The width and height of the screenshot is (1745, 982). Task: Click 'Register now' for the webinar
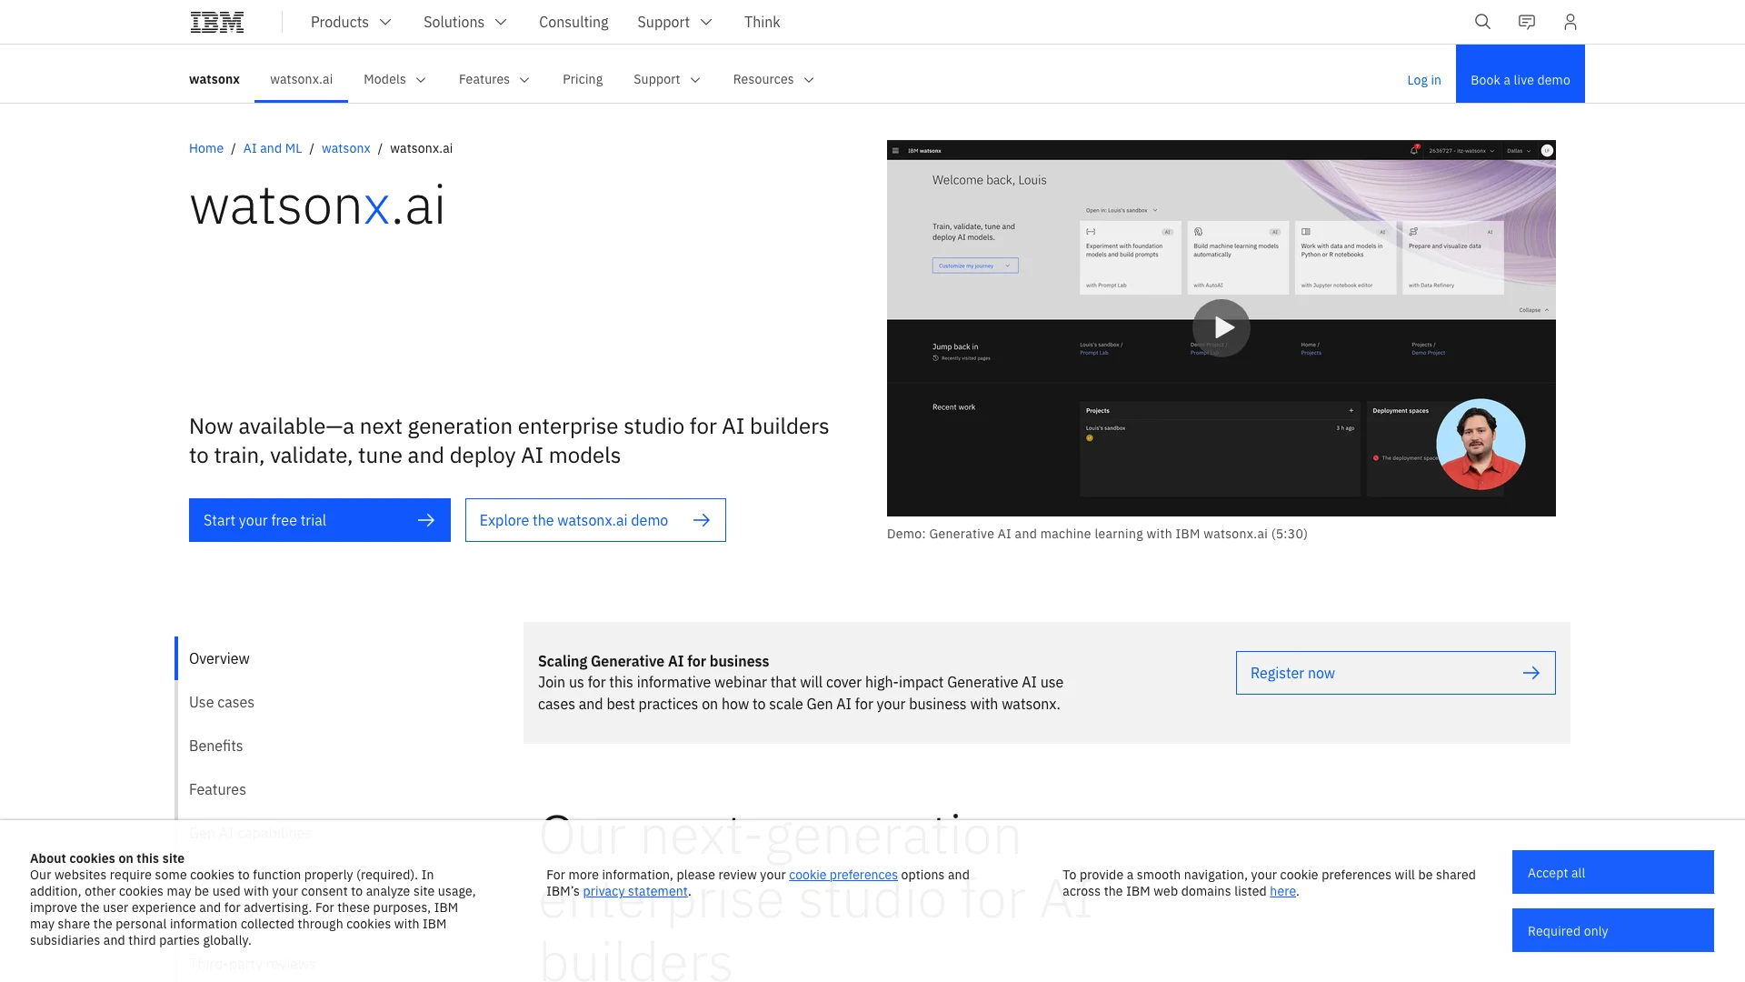pos(1395,673)
